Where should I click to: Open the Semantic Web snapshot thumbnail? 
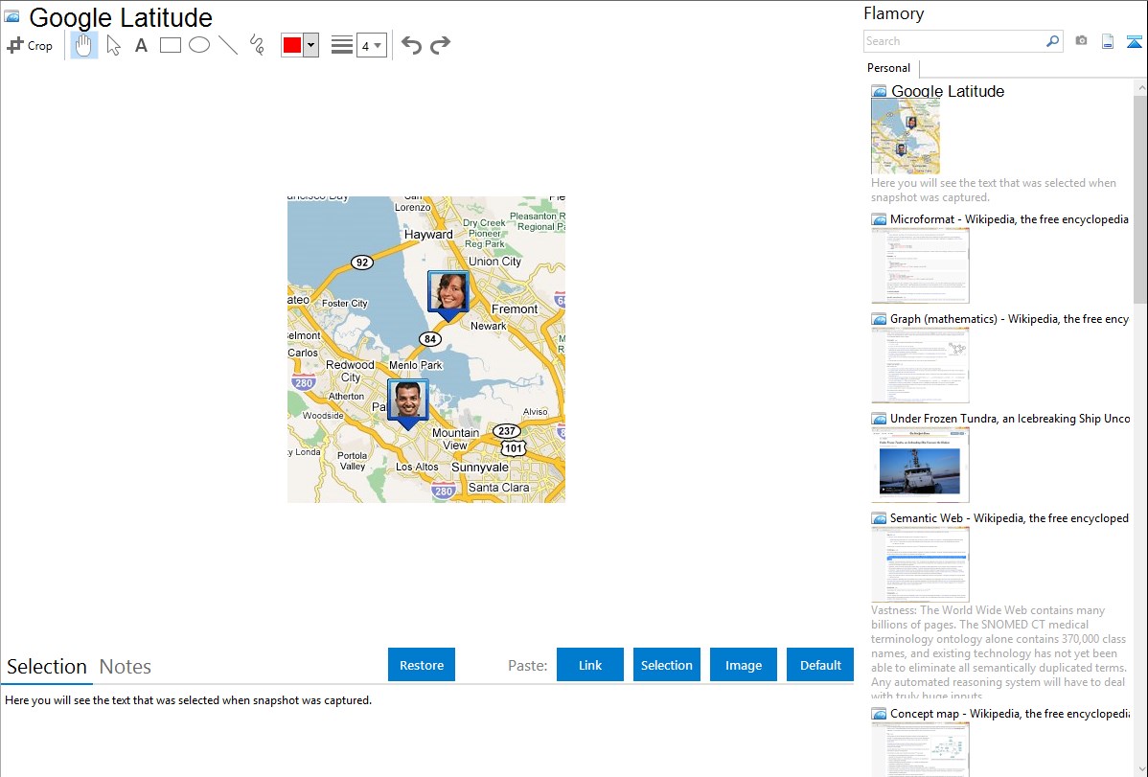(920, 564)
